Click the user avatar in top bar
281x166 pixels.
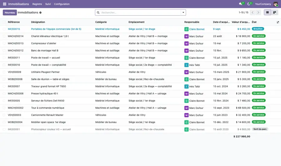[276, 4]
